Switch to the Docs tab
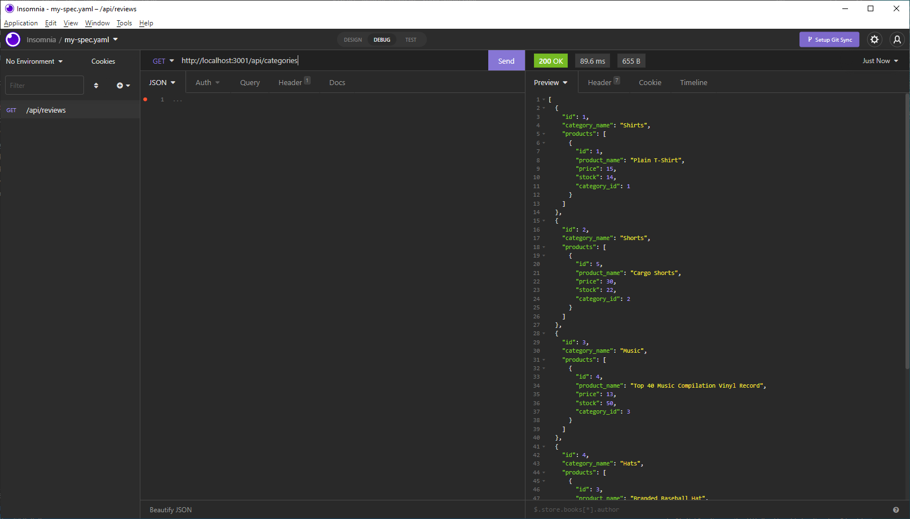 point(337,82)
